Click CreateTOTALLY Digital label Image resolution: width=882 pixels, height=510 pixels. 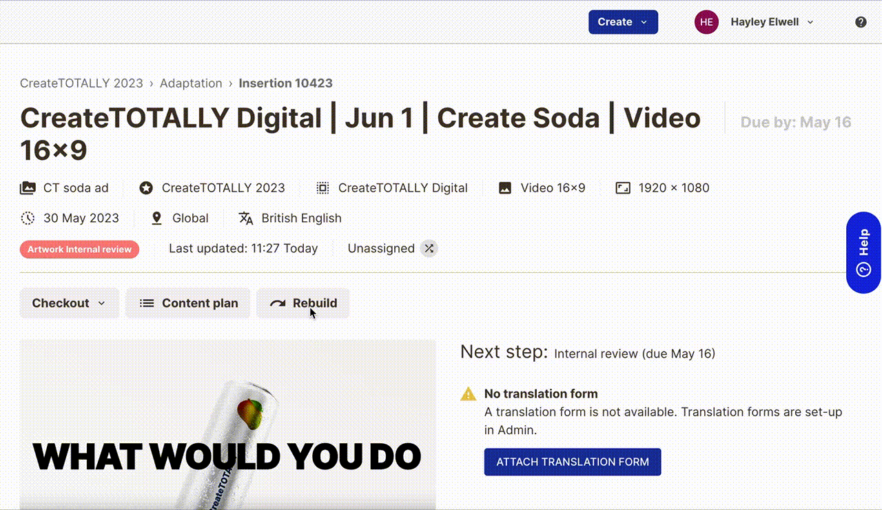click(x=403, y=187)
